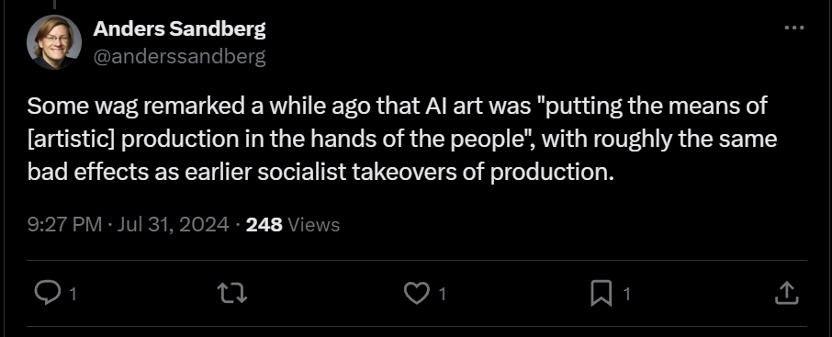
Task: View Anders Sandberg's profile picture
Action: click(54, 42)
